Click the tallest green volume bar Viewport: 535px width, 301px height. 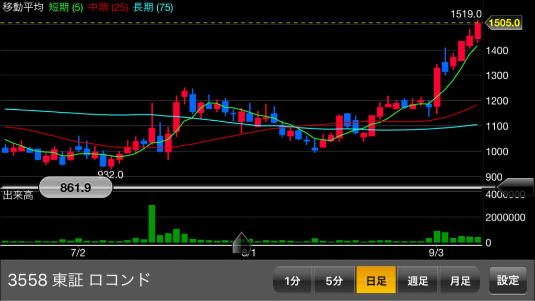(152, 224)
